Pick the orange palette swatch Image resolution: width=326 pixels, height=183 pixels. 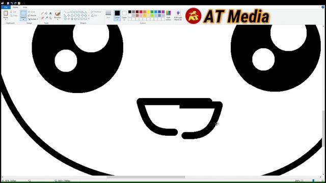click(x=145, y=12)
